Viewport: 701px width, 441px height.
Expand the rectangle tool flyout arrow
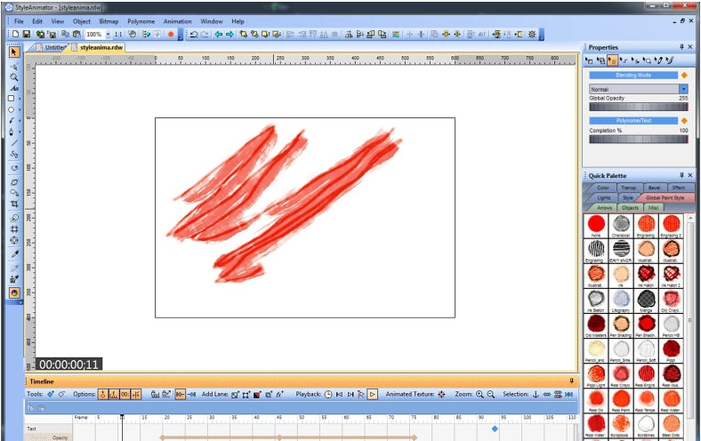tap(20, 99)
